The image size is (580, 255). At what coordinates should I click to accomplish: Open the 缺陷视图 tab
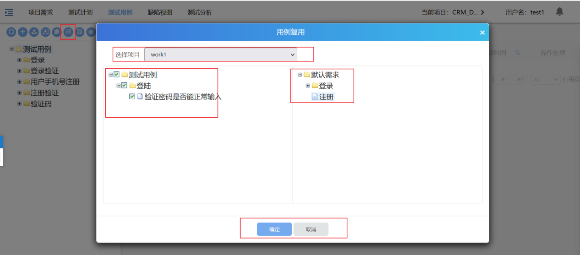pos(160,12)
